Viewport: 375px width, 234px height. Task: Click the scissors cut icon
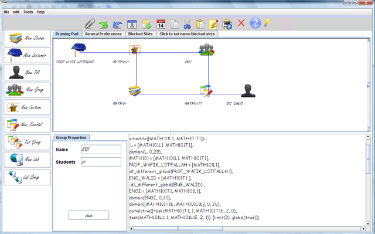coord(187,25)
